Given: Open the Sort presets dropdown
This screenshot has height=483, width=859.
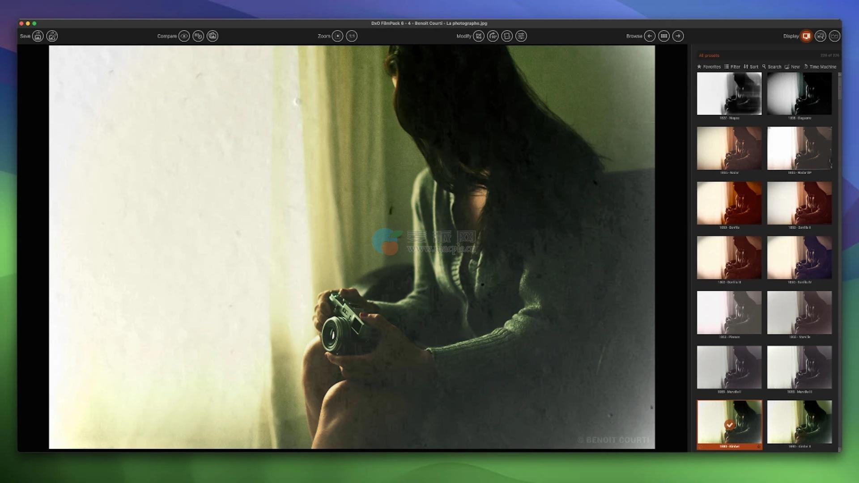Looking at the screenshot, I should click(751, 67).
